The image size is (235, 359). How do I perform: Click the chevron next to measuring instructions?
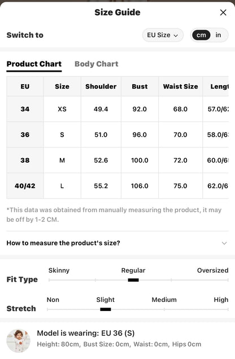click(224, 243)
